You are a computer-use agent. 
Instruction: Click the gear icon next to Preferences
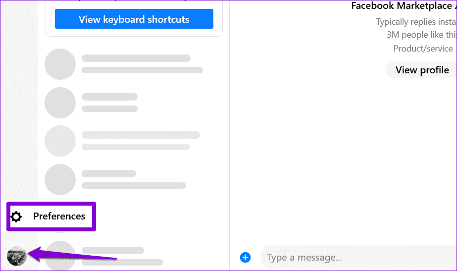pos(16,217)
